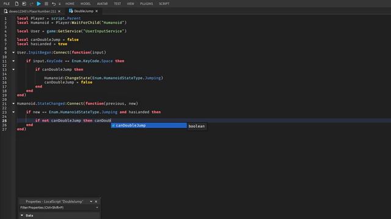391x219 pixels.
Task: Click 'ChangeState' on line 15
Action: click(78, 78)
